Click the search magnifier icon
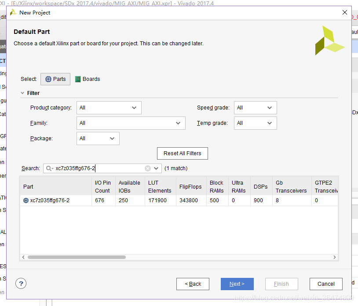The width and height of the screenshot is (358, 306). tap(49, 168)
